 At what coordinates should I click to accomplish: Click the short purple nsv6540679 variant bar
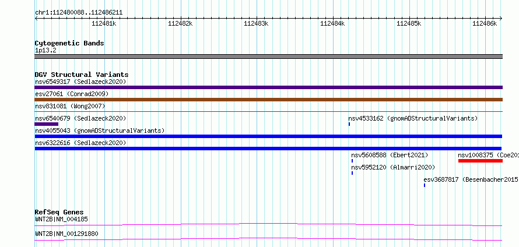coord(46,124)
